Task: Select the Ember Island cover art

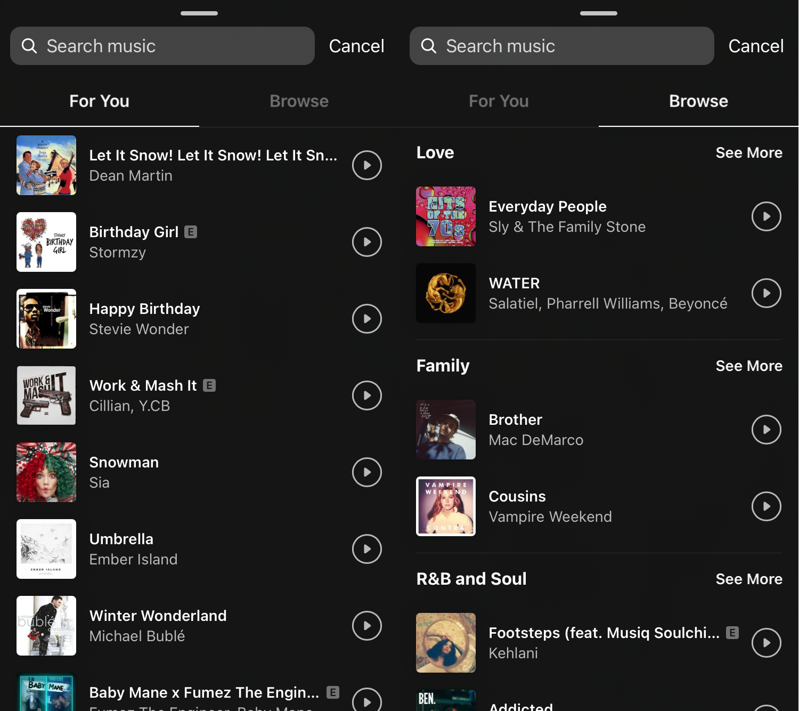Action: coord(46,549)
